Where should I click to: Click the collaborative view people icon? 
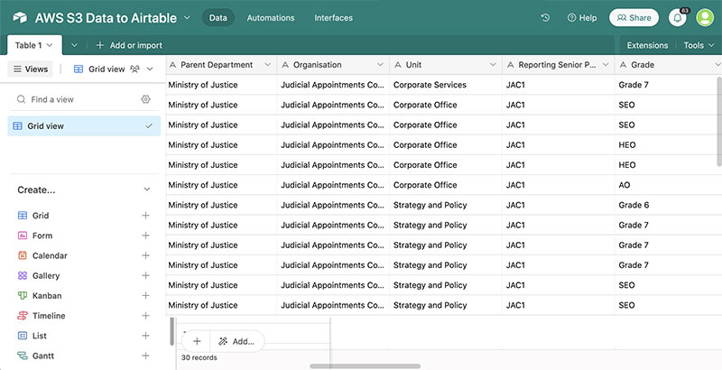pyautogui.click(x=134, y=69)
